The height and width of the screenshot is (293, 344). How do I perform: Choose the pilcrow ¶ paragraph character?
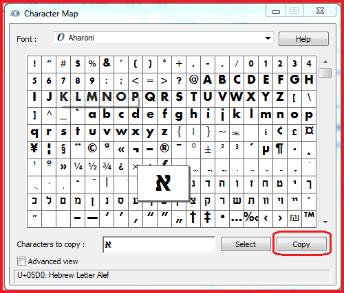coord(280,150)
